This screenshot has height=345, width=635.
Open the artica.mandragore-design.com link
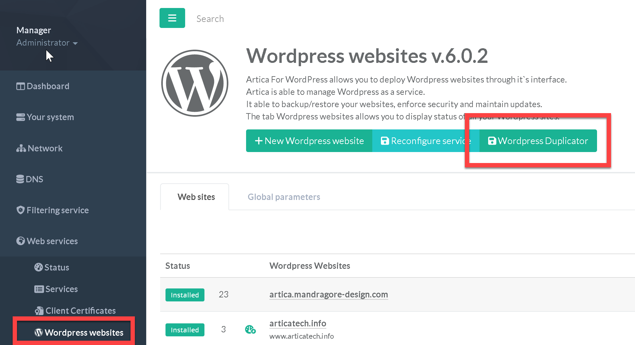coord(328,294)
